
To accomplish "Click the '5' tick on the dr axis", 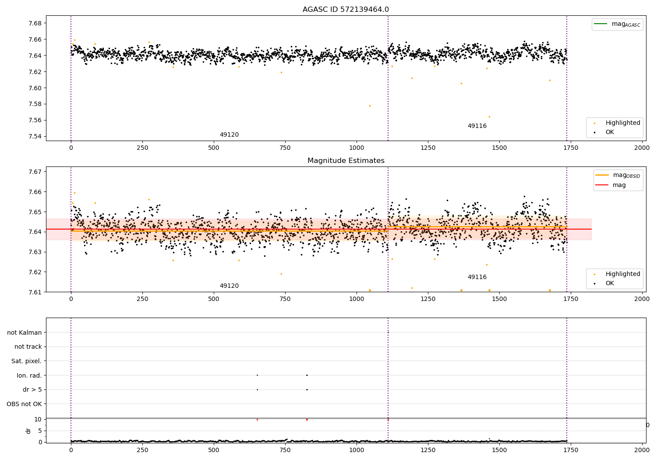I will (40, 431).
